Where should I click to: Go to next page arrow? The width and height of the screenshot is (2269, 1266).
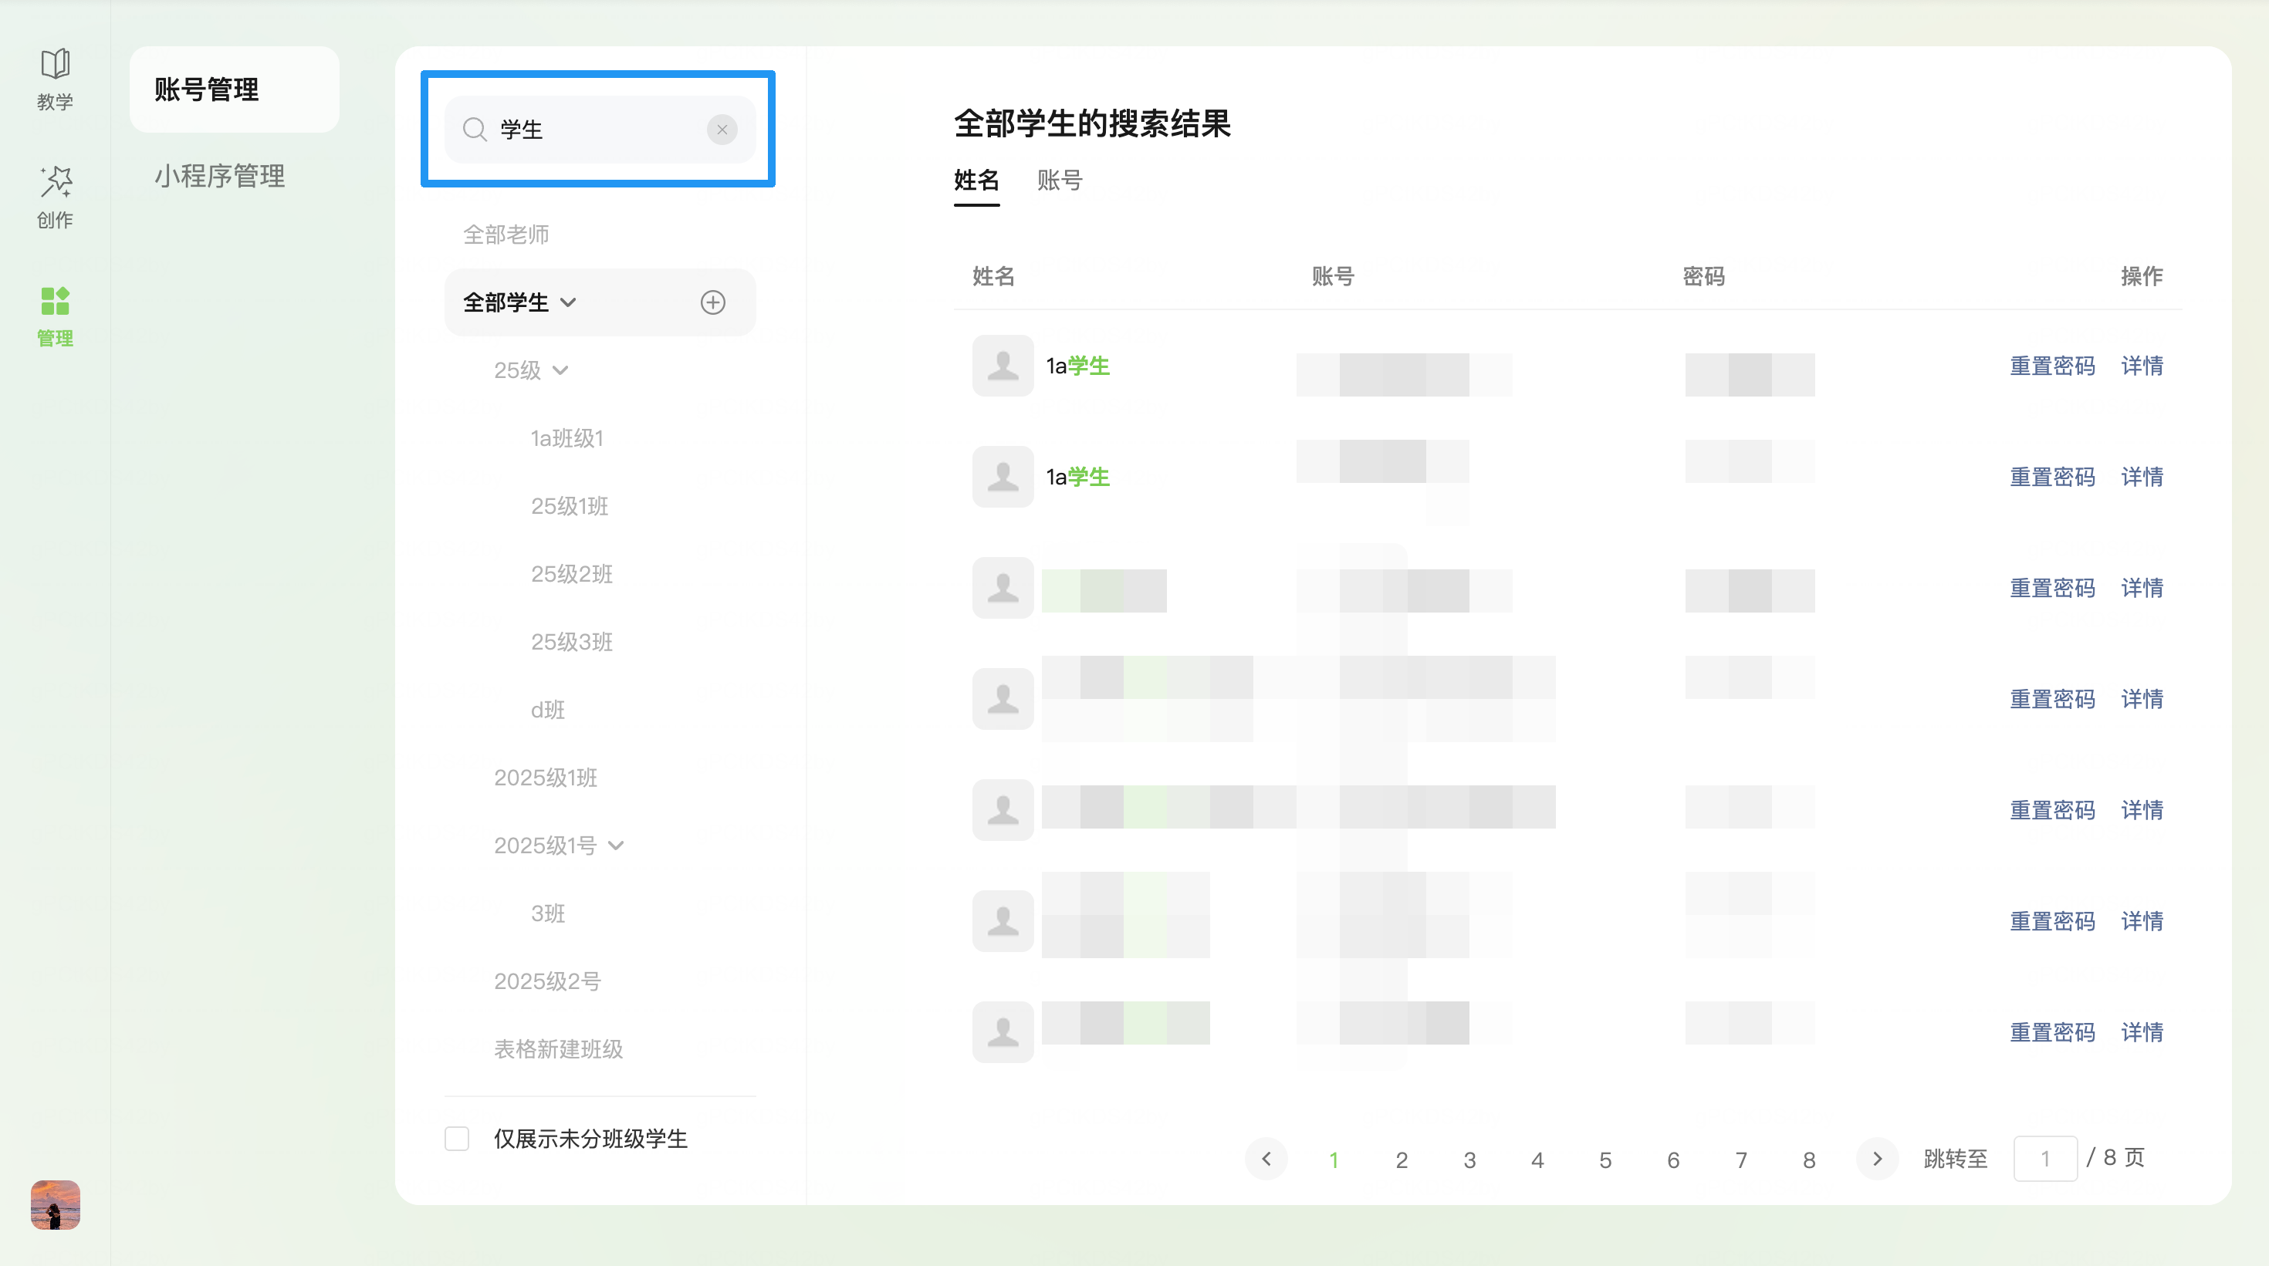[x=1876, y=1159]
